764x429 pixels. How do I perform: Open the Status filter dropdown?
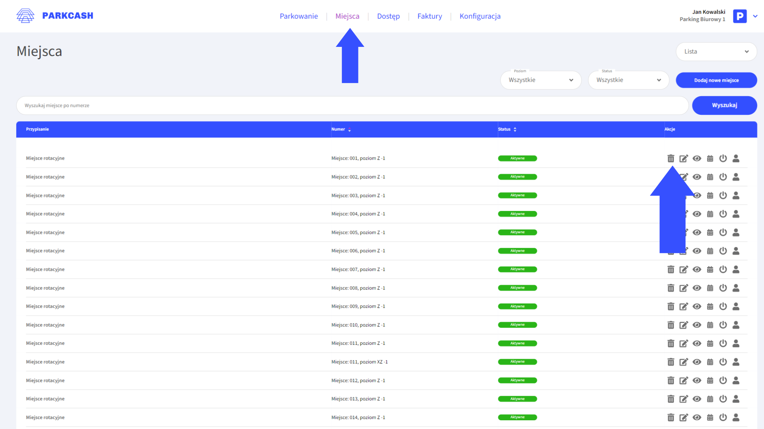628,80
